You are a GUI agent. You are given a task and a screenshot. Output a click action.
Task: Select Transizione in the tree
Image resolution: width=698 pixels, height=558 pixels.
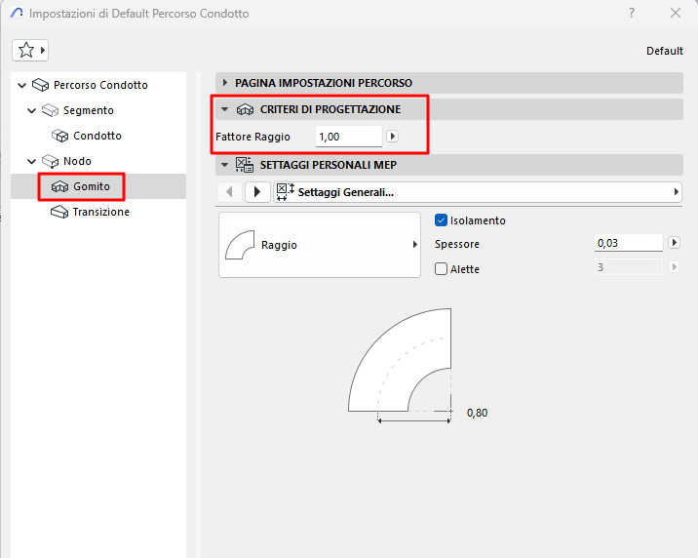coord(101,212)
